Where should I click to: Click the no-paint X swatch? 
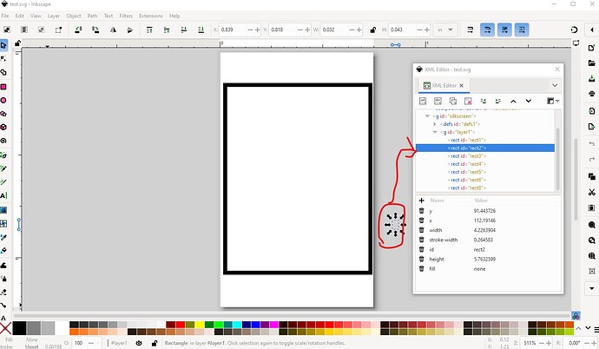tap(5, 328)
